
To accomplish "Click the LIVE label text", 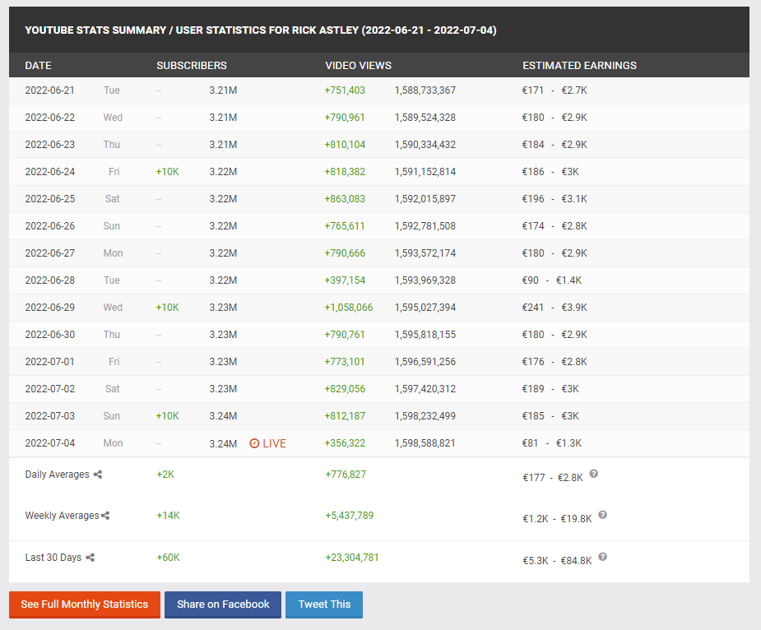I will coord(274,443).
